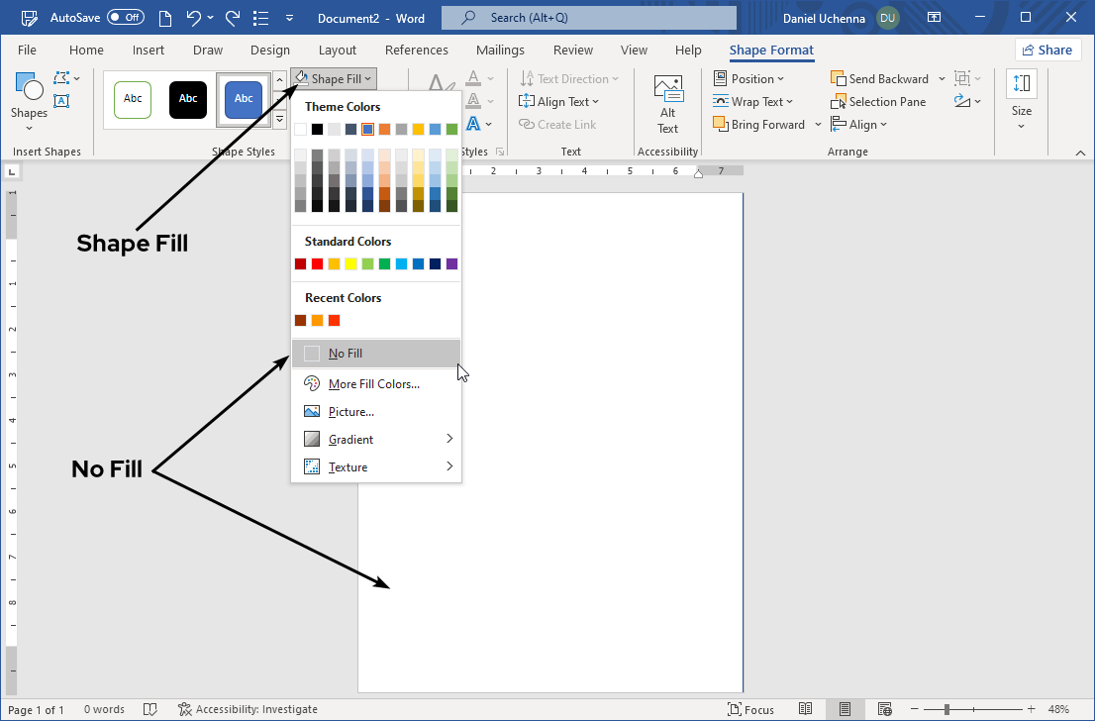
Task: Click the Focus mode icon
Action: click(734, 709)
